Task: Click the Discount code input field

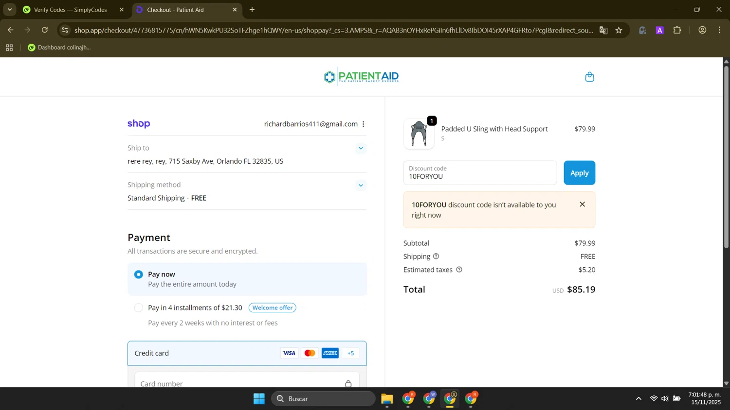Action: 480,173
